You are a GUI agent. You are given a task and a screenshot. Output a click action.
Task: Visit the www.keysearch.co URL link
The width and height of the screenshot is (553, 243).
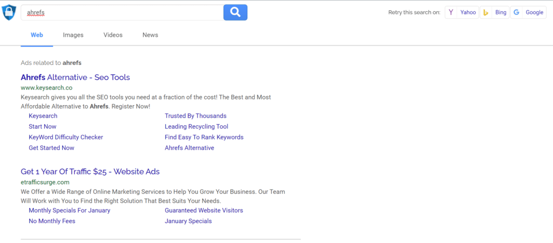46,87
